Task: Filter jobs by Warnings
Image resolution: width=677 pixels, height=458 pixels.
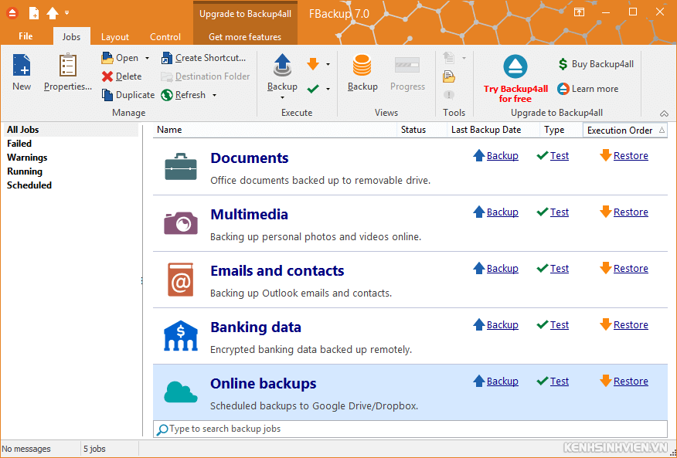Action: (27, 158)
